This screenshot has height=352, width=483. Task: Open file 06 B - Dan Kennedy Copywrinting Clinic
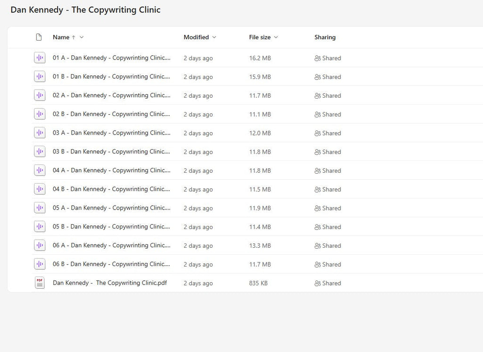(x=111, y=264)
